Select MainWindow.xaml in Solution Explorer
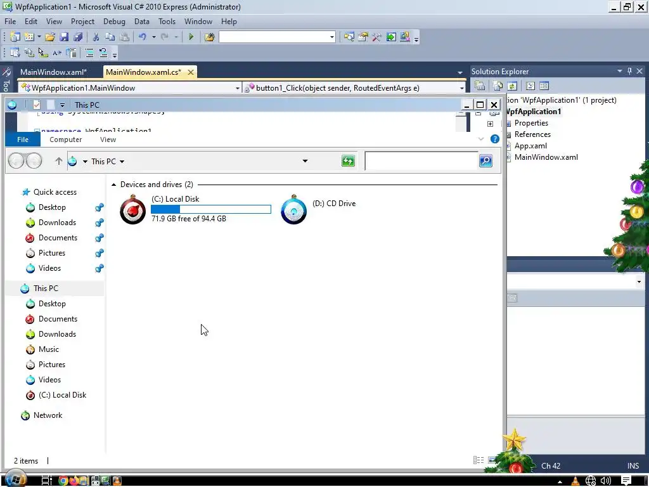The height and width of the screenshot is (487, 649). coord(546,157)
